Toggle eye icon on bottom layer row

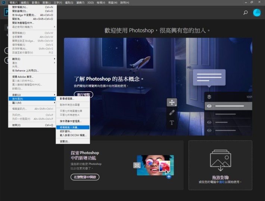pos(209,130)
